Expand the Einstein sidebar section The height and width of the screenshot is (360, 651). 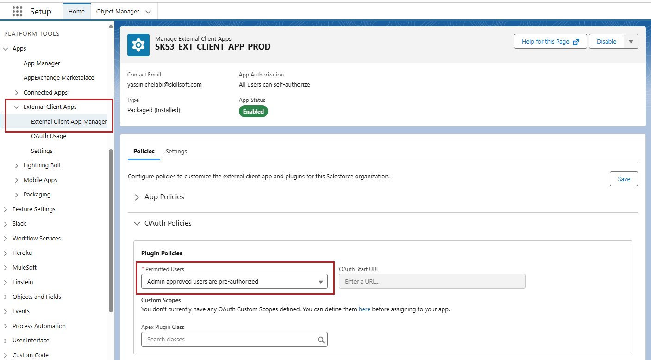click(x=6, y=282)
